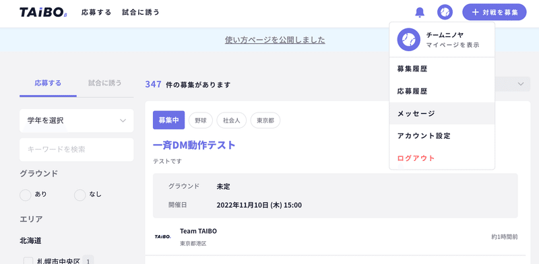Open 募集履歴 from the account menu
The height and width of the screenshot is (264, 539).
click(x=442, y=69)
